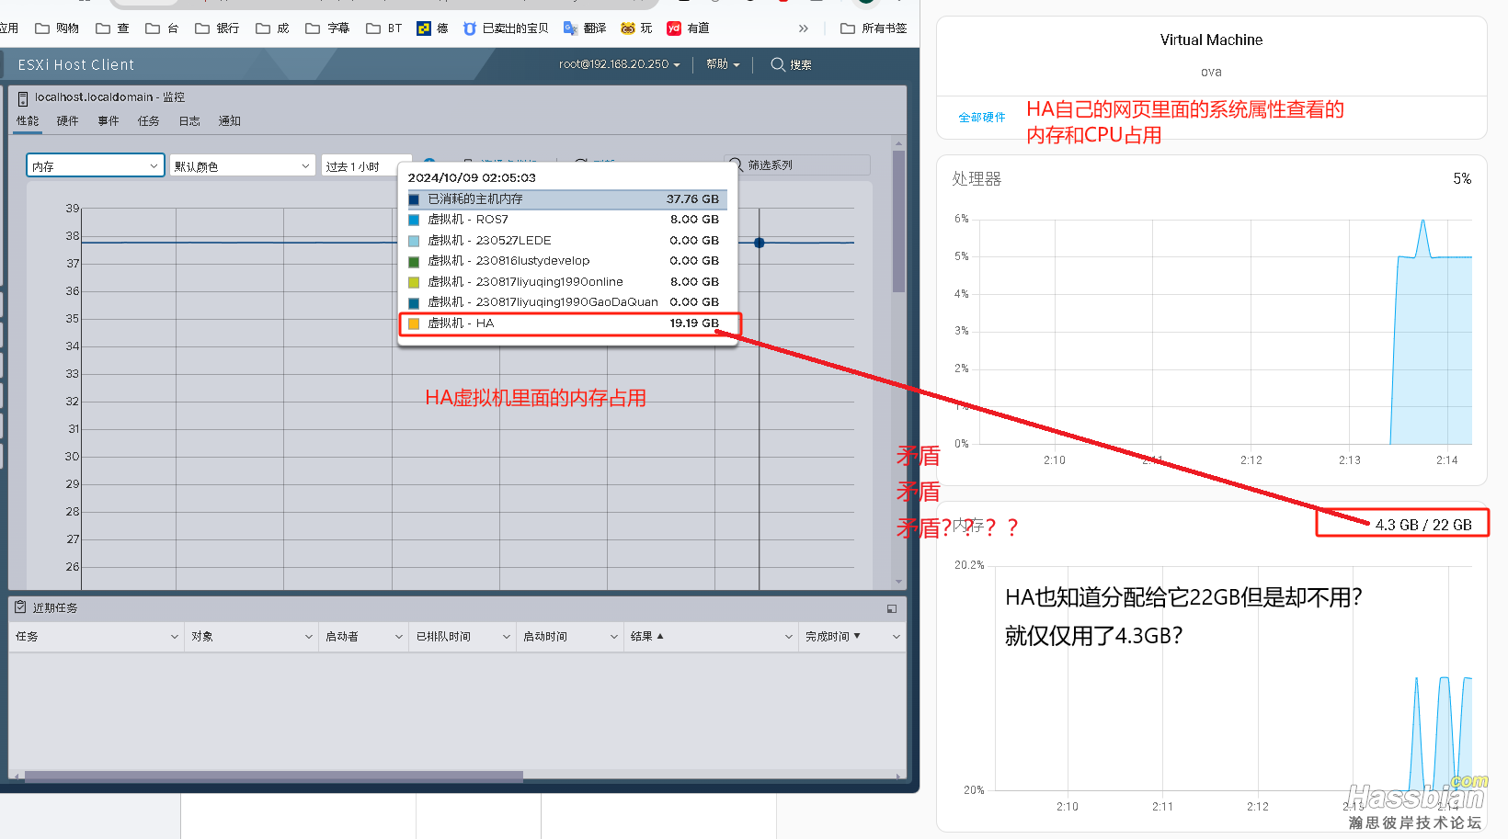1508x839 pixels.
Task: Select the 虚拟机 - 230527LEDE legend row
Action: pyautogui.click(x=567, y=241)
